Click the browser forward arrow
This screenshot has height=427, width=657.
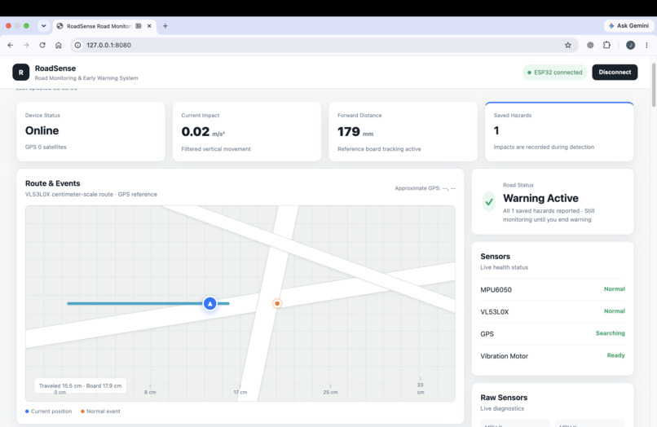click(26, 45)
